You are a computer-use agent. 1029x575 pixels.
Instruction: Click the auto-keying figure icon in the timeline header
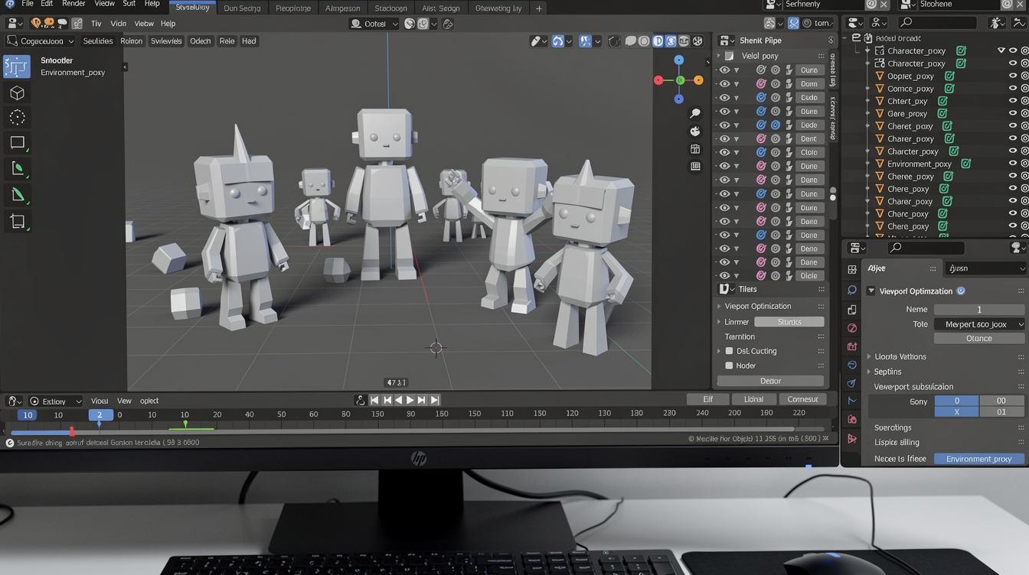[x=360, y=398]
